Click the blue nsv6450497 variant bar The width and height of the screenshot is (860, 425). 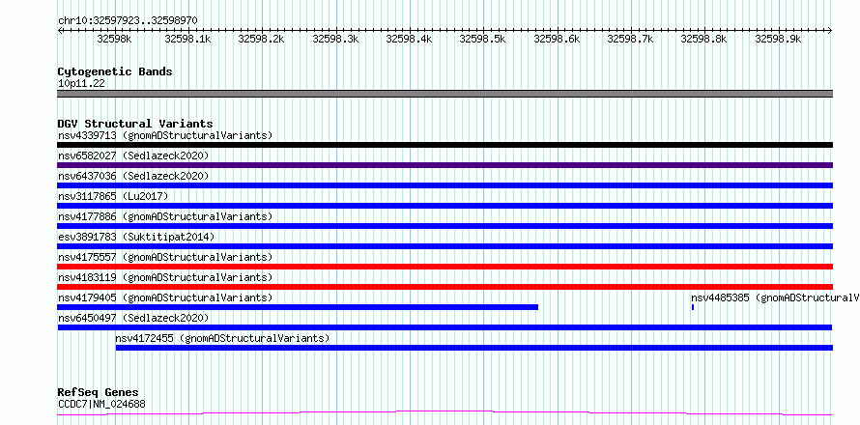coord(444,327)
